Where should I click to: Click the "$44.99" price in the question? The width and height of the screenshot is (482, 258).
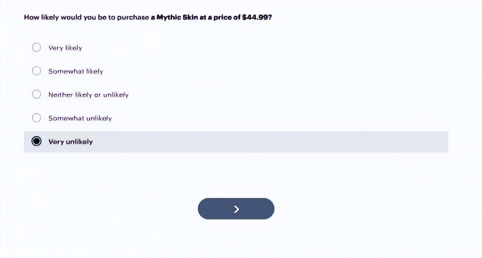tap(257, 17)
